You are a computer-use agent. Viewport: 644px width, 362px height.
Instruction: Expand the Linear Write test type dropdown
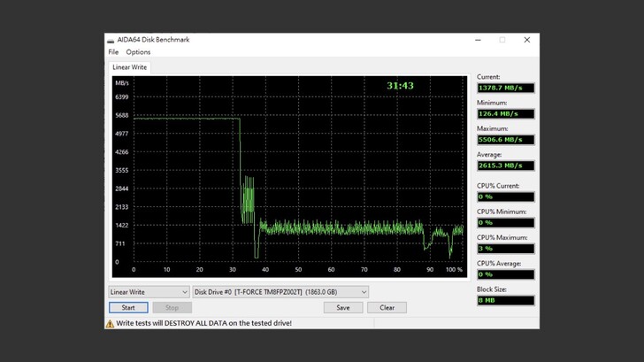coord(149,292)
